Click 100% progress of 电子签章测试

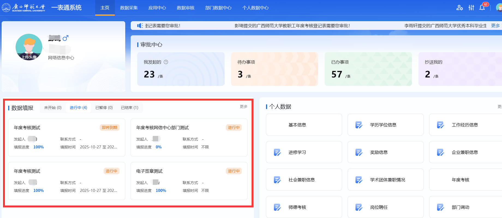tap(161, 191)
